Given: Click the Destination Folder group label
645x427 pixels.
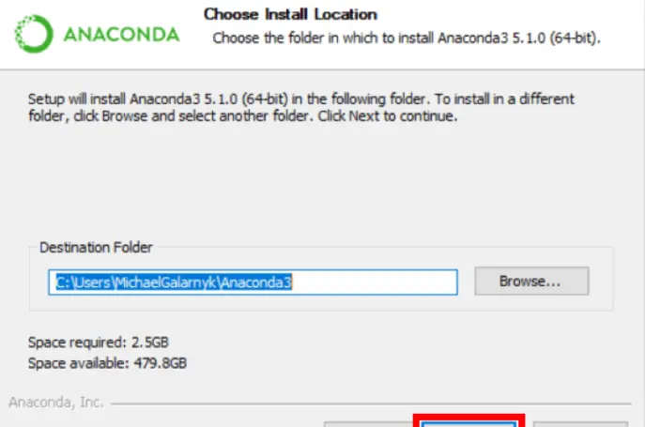Looking at the screenshot, I should click(x=96, y=247).
